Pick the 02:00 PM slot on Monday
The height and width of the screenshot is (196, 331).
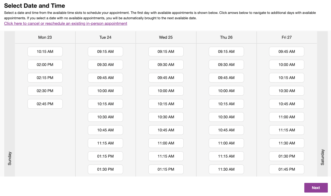pos(45,65)
